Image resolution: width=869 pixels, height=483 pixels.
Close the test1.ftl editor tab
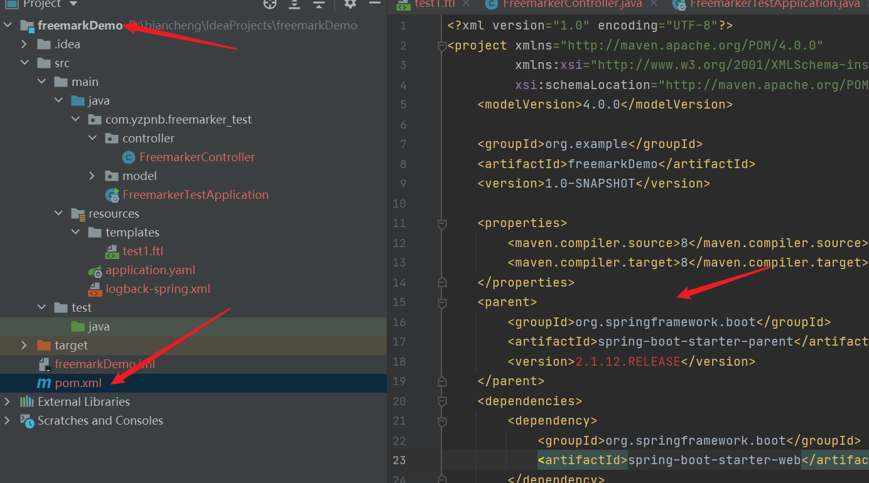(465, 4)
